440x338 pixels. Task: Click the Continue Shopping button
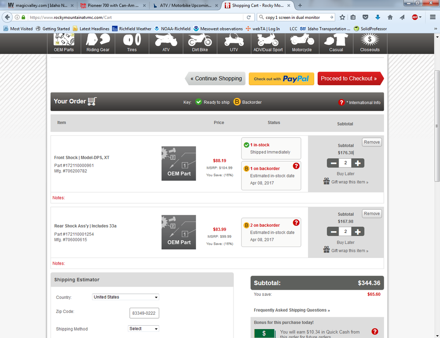click(x=216, y=79)
